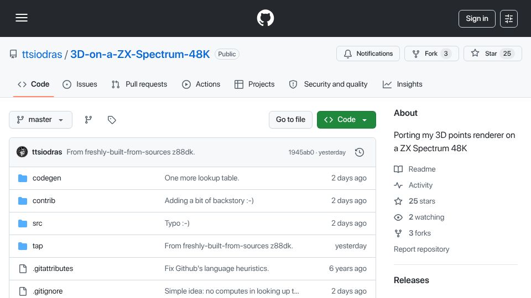Image resolution: width=531 pixels, height=298 pixels.
Task: View tags via the tag icon
Action: 112,120
